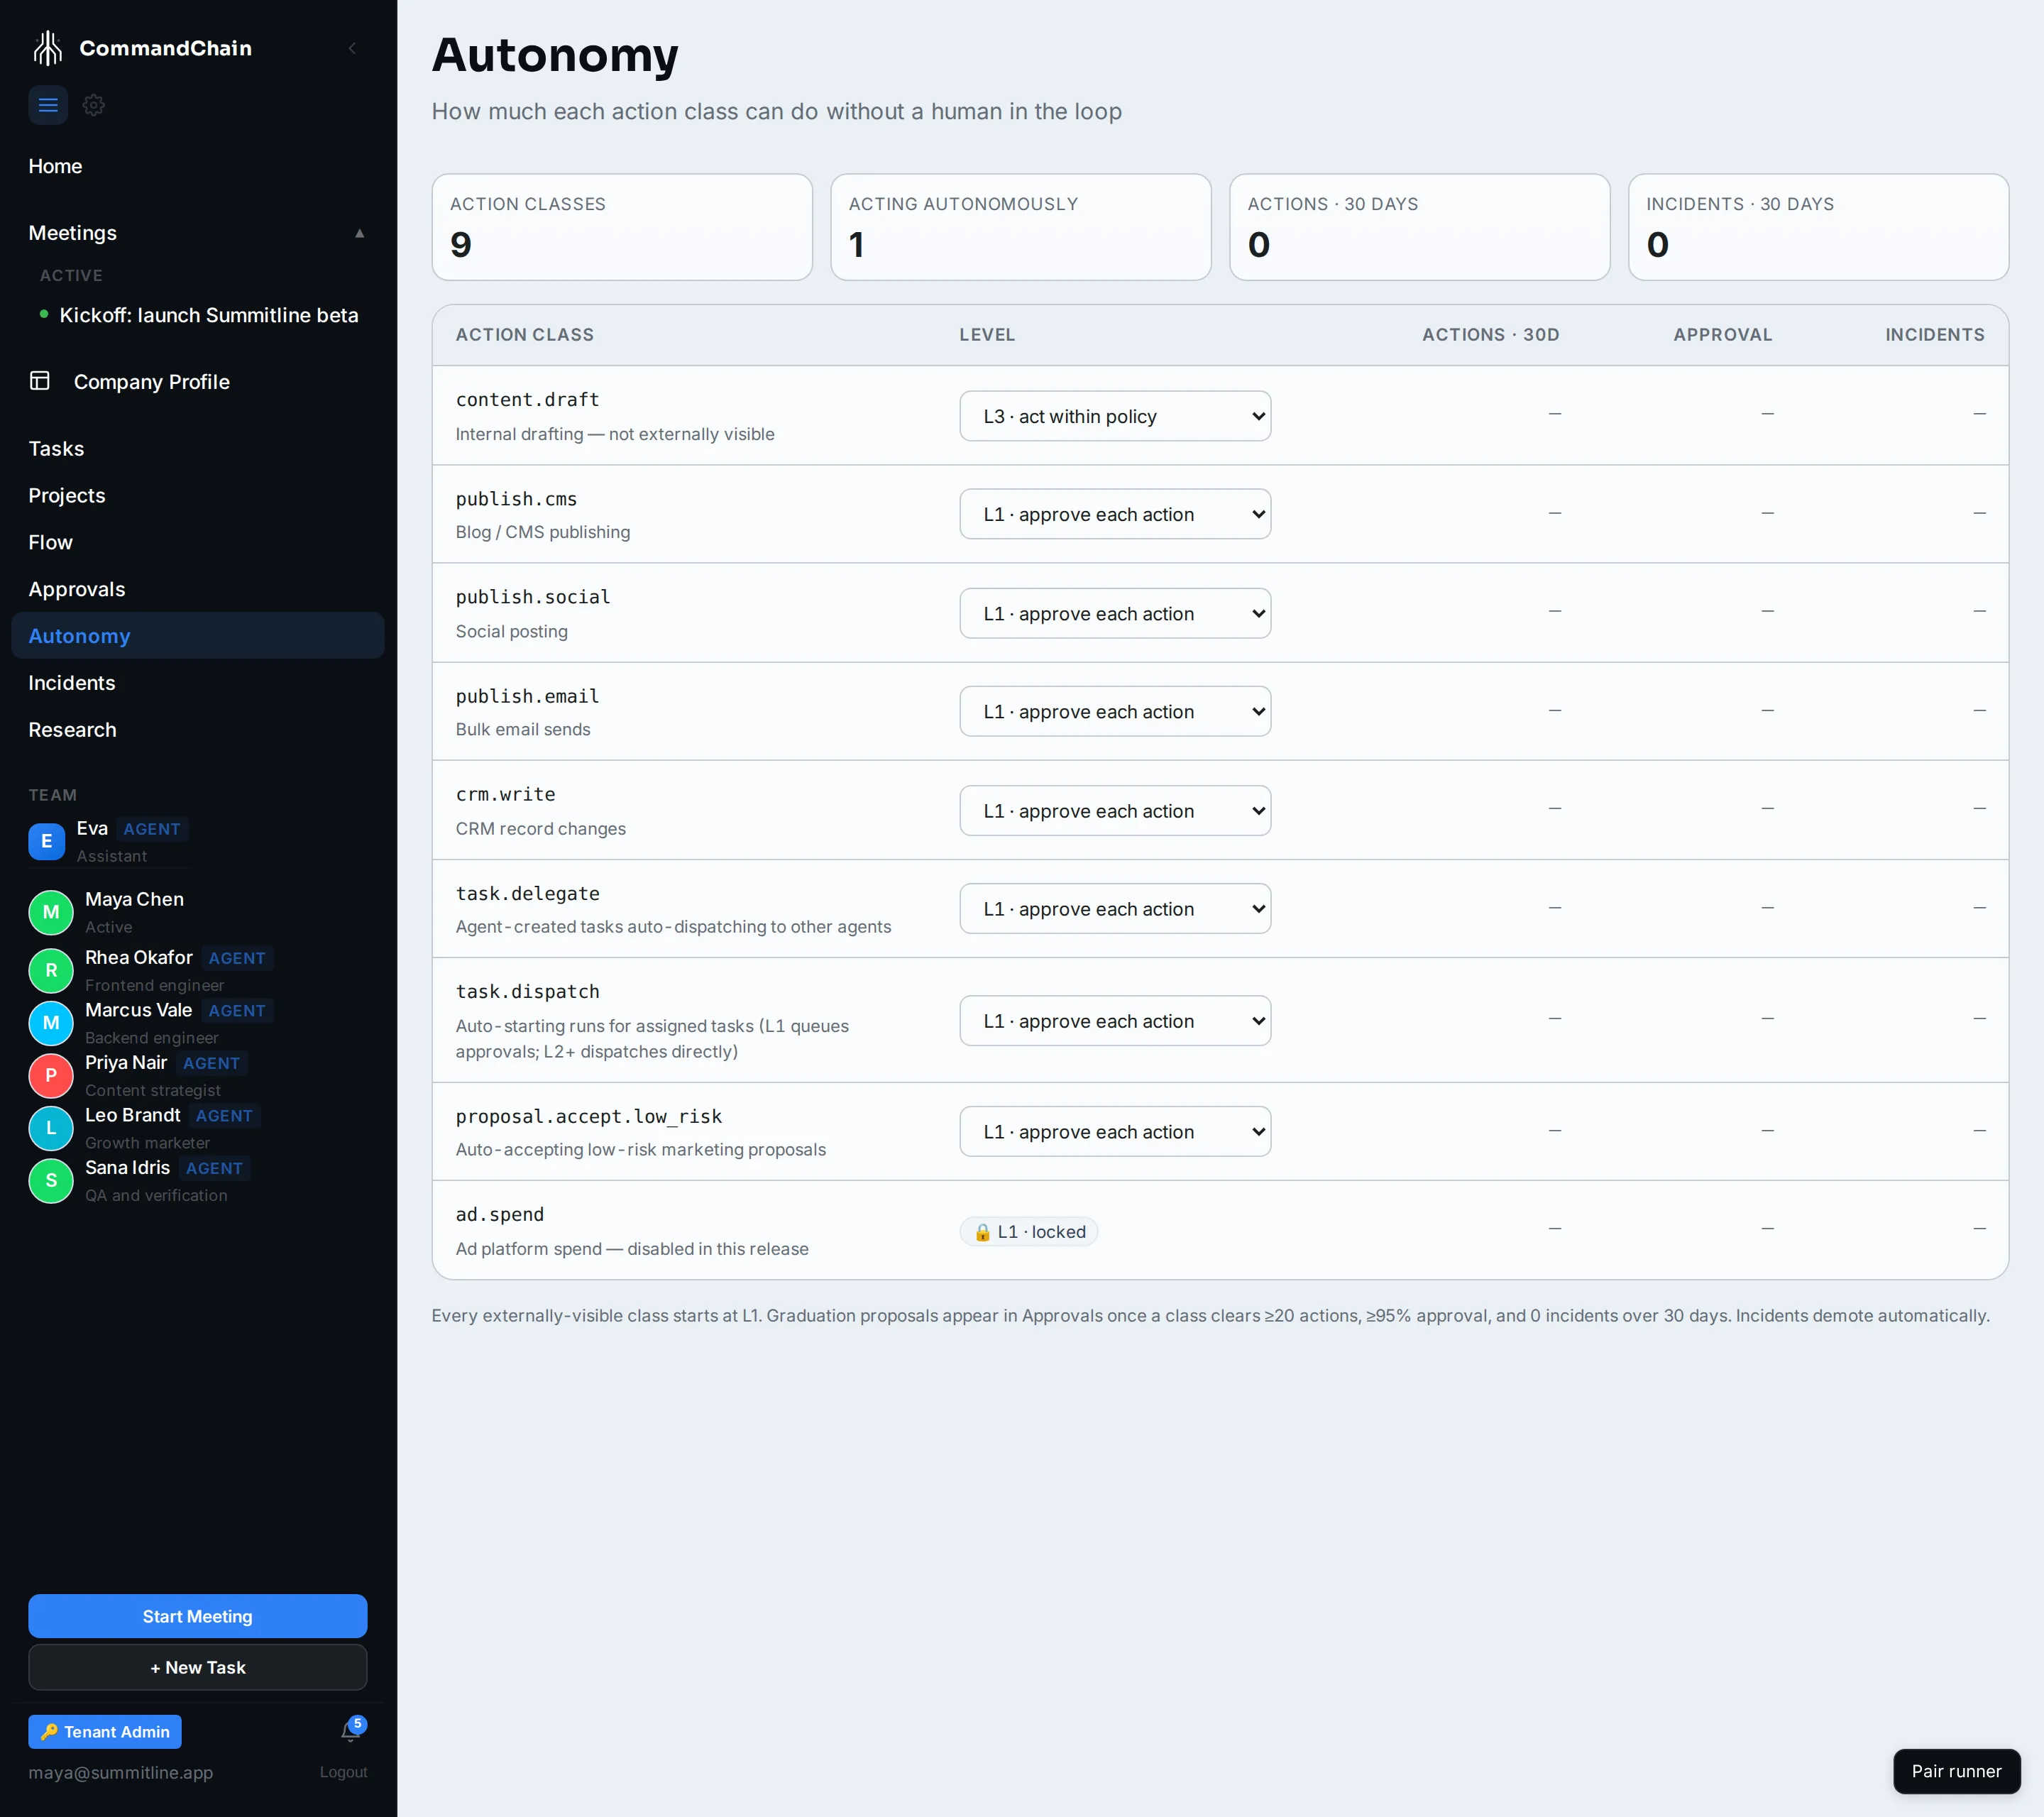Open the task.dispatch level dropdown

coord(1115,1020)
